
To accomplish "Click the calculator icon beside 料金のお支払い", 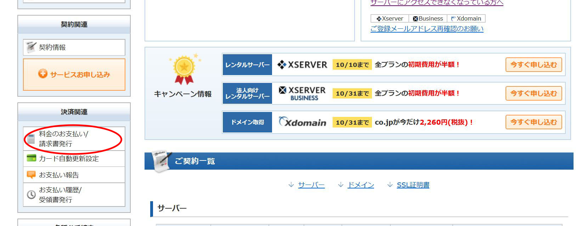I will click(x=31, y=139).
